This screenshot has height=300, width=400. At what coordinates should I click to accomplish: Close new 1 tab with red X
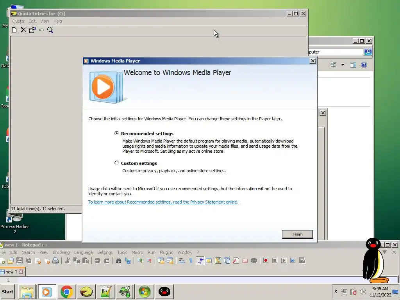[21, 272]
